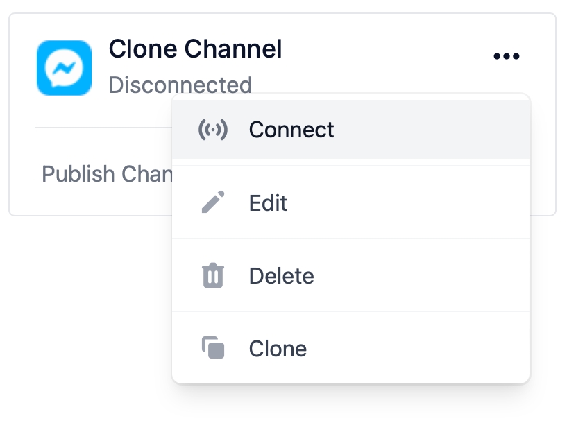The width and height of the screenshot is (576, 423).
Task: Choose the Clone menu entry
Action: point(351,348)
